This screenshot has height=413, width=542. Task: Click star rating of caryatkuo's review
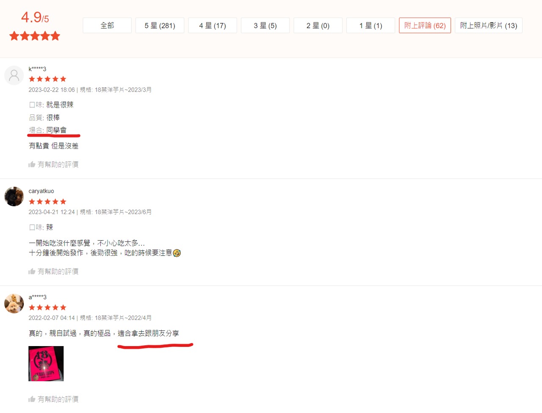(x=47, y=202)
